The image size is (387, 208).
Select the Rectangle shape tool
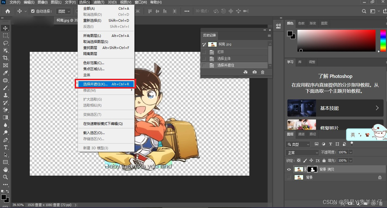coord(5,162)
